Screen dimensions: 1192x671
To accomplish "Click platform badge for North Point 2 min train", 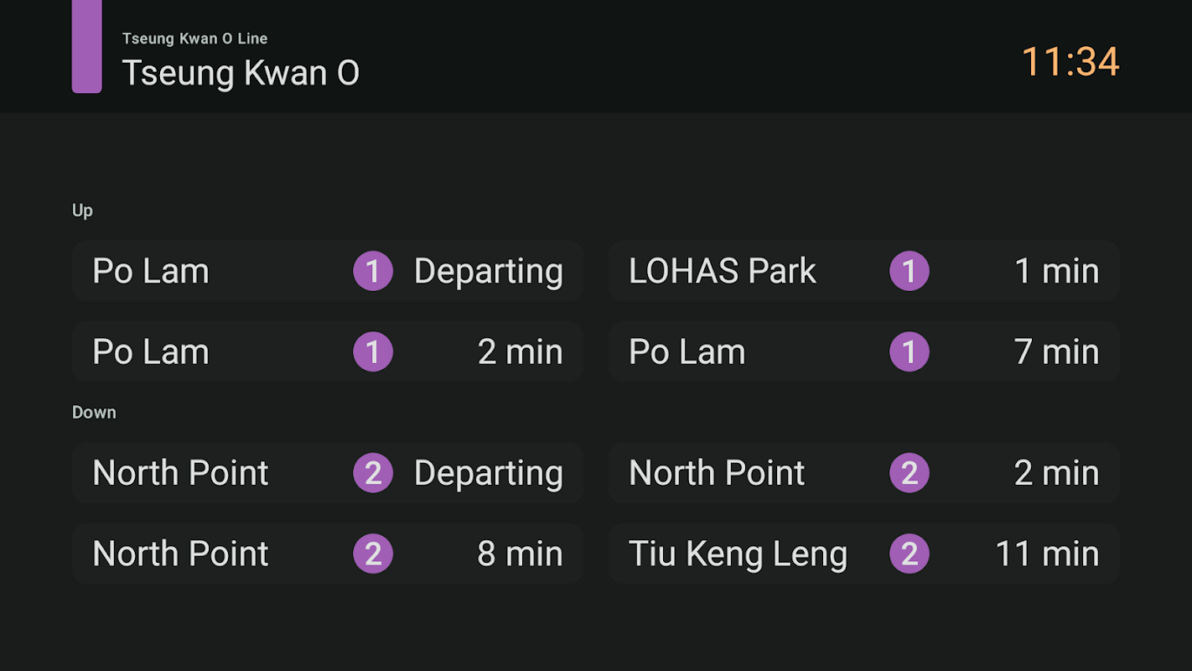I will coord(910,473).
